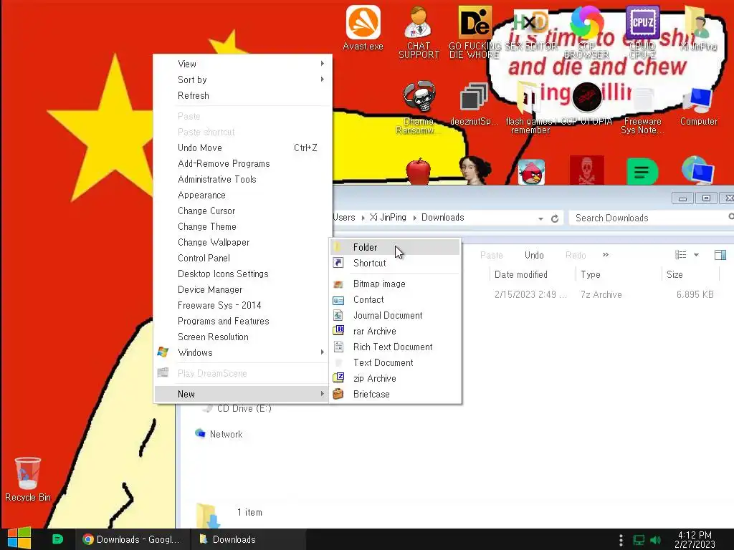This screenshot has width=734, height=550.
Task: Select the woman portrait desktop icon
Action: (475, 170)
